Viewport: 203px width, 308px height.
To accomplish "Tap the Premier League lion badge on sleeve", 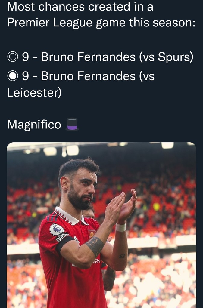I will pyautogui.click(x=56, y=229).
